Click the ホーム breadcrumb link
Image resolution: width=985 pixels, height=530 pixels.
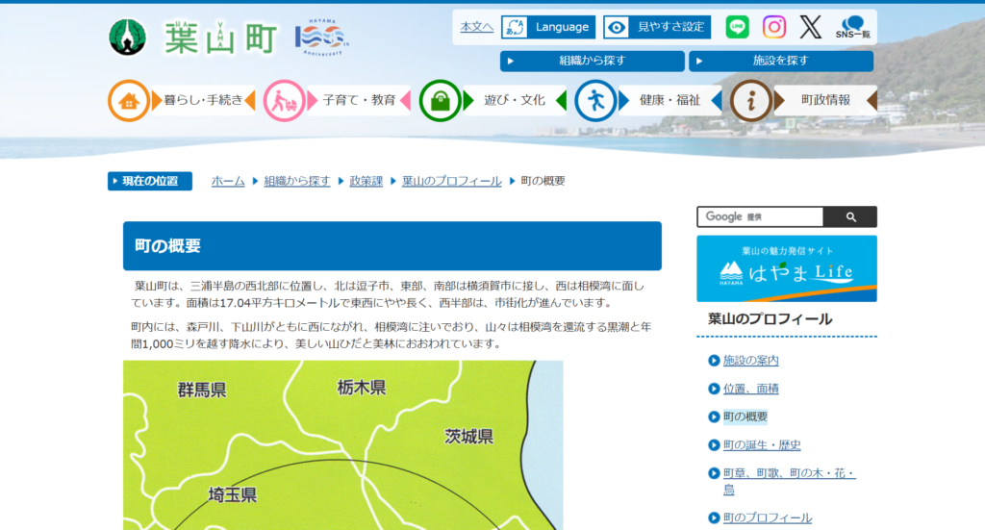coord(228,181)
